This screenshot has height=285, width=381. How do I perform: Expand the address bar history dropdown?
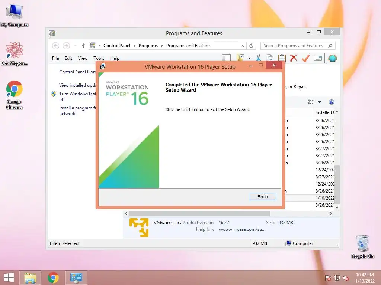tap(243, 46)
